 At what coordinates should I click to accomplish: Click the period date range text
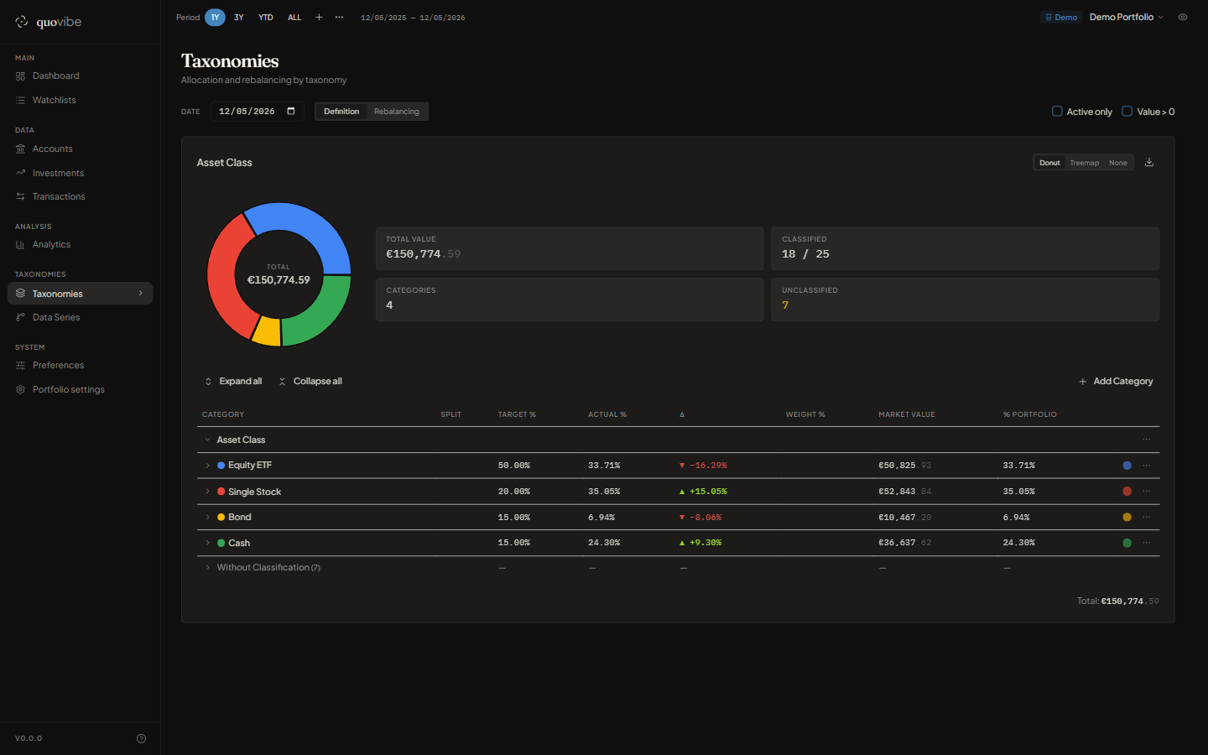[x=413, y=18]
